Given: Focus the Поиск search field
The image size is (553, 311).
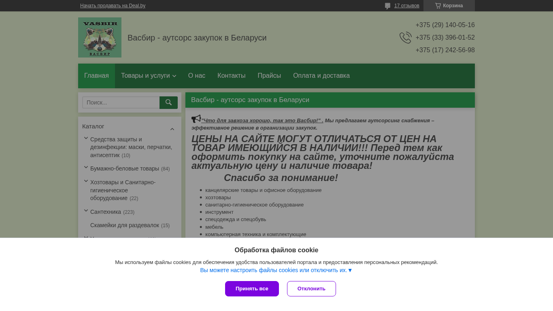Looking at the screenshot, I should click(x=121, y=102).
